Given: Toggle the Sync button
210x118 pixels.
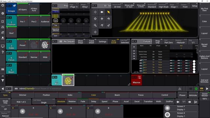Looking at the screenshot, I should 5,95.
